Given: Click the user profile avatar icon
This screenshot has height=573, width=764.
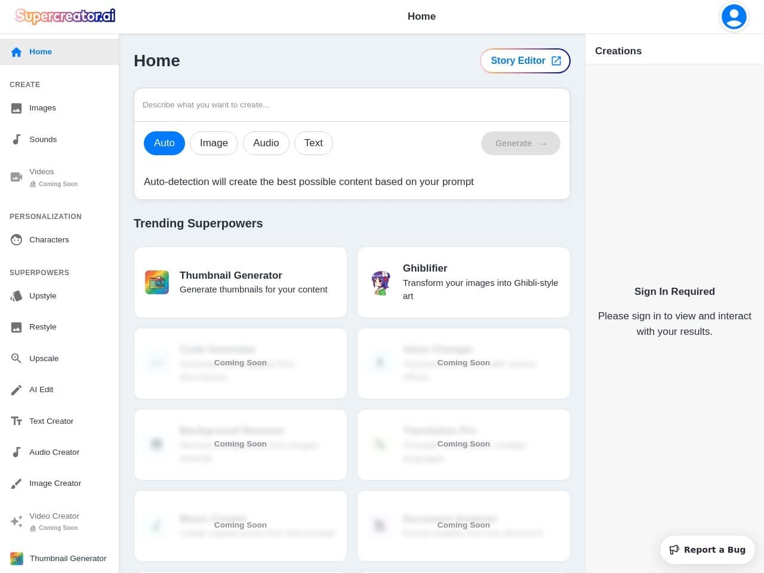Looking at the screenshot, I should point(734,17).
